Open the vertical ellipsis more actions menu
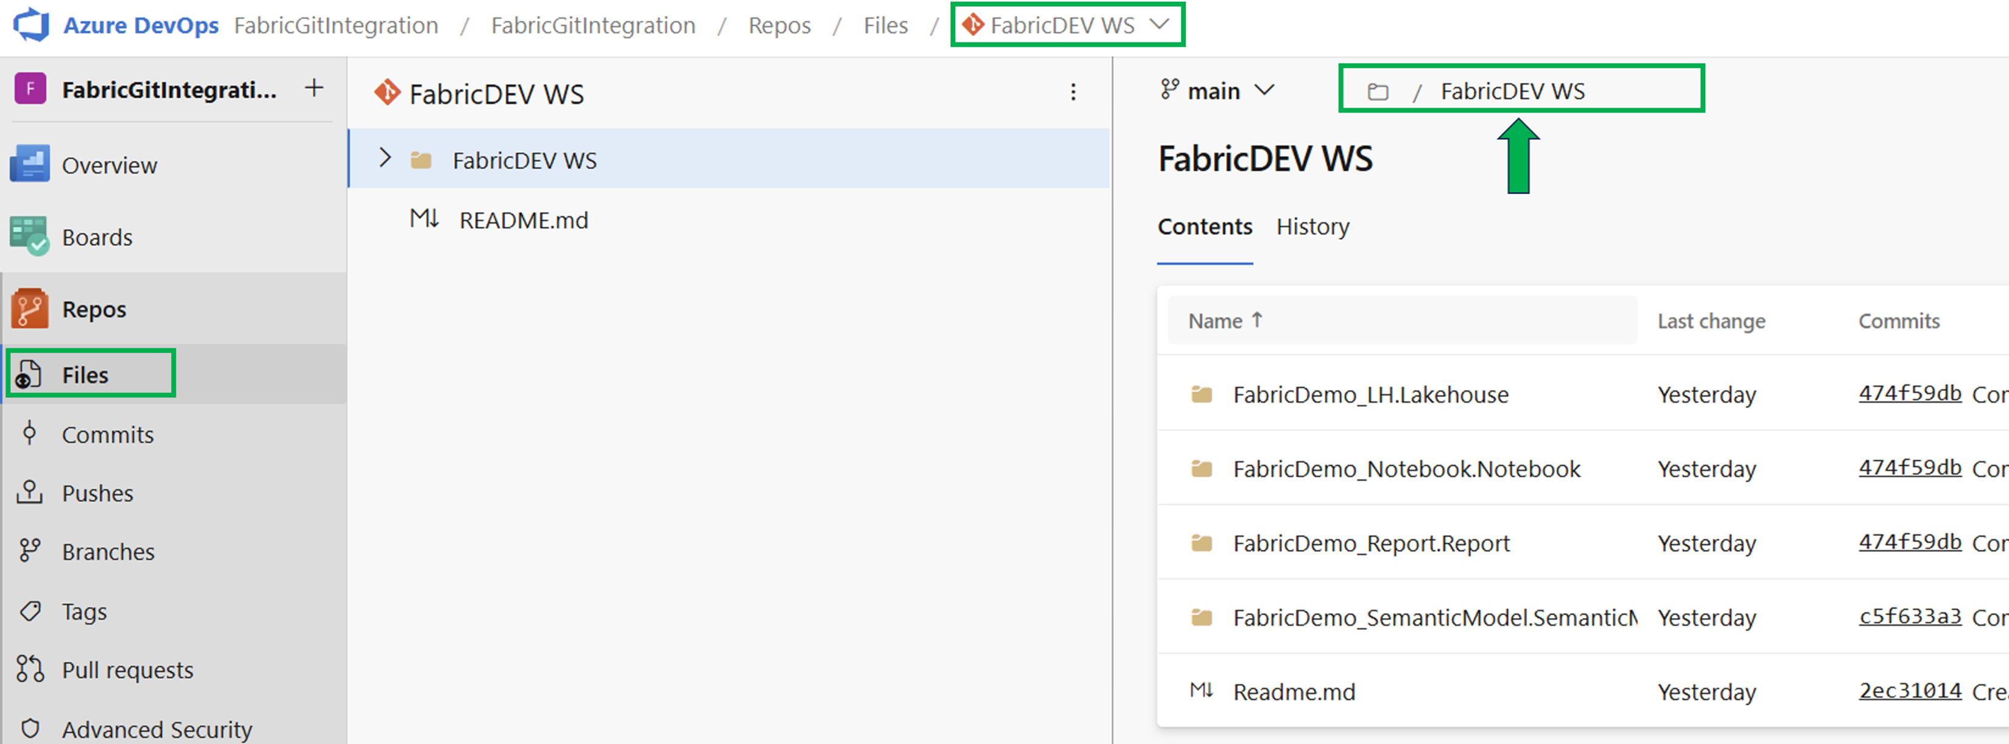Viewport: 2009px width, 744px height. tap(1073, 92)
